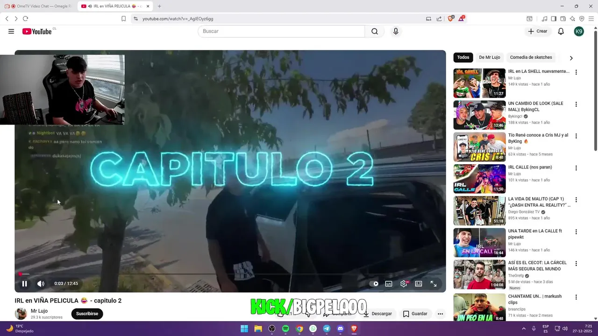Open options for ASÍ ES EL CECOT video
Image resolution: width=598 pixels, height=336 pixels.
576,264
